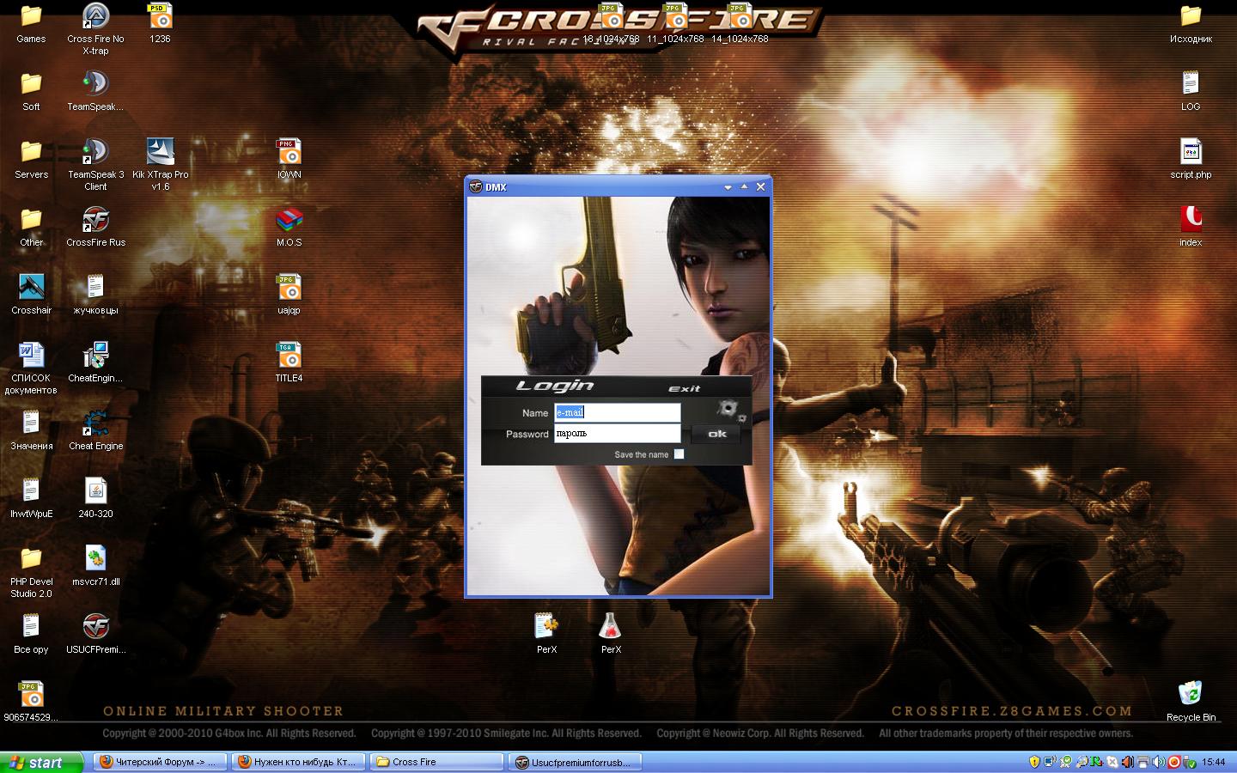This screenshot has width=1237, height=773.
Task: Switch to Читерский Форум taskbar button
Action: click(160, 762)
